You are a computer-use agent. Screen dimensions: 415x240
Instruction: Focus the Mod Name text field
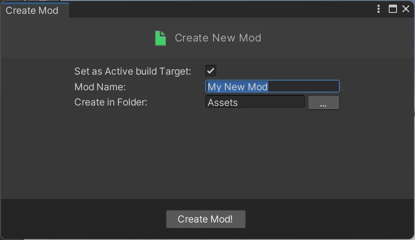pyautogui.click(x=273, y=87)
